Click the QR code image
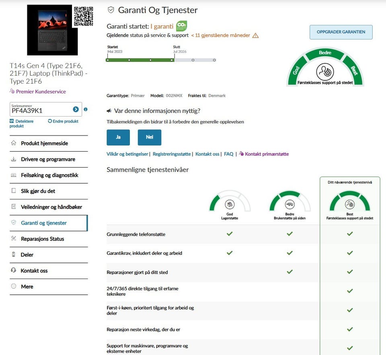Screen dimensions: 386x355 pos(84,16)
